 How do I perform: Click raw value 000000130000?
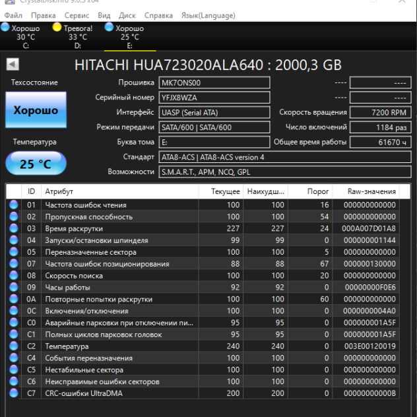click(369, 263)
